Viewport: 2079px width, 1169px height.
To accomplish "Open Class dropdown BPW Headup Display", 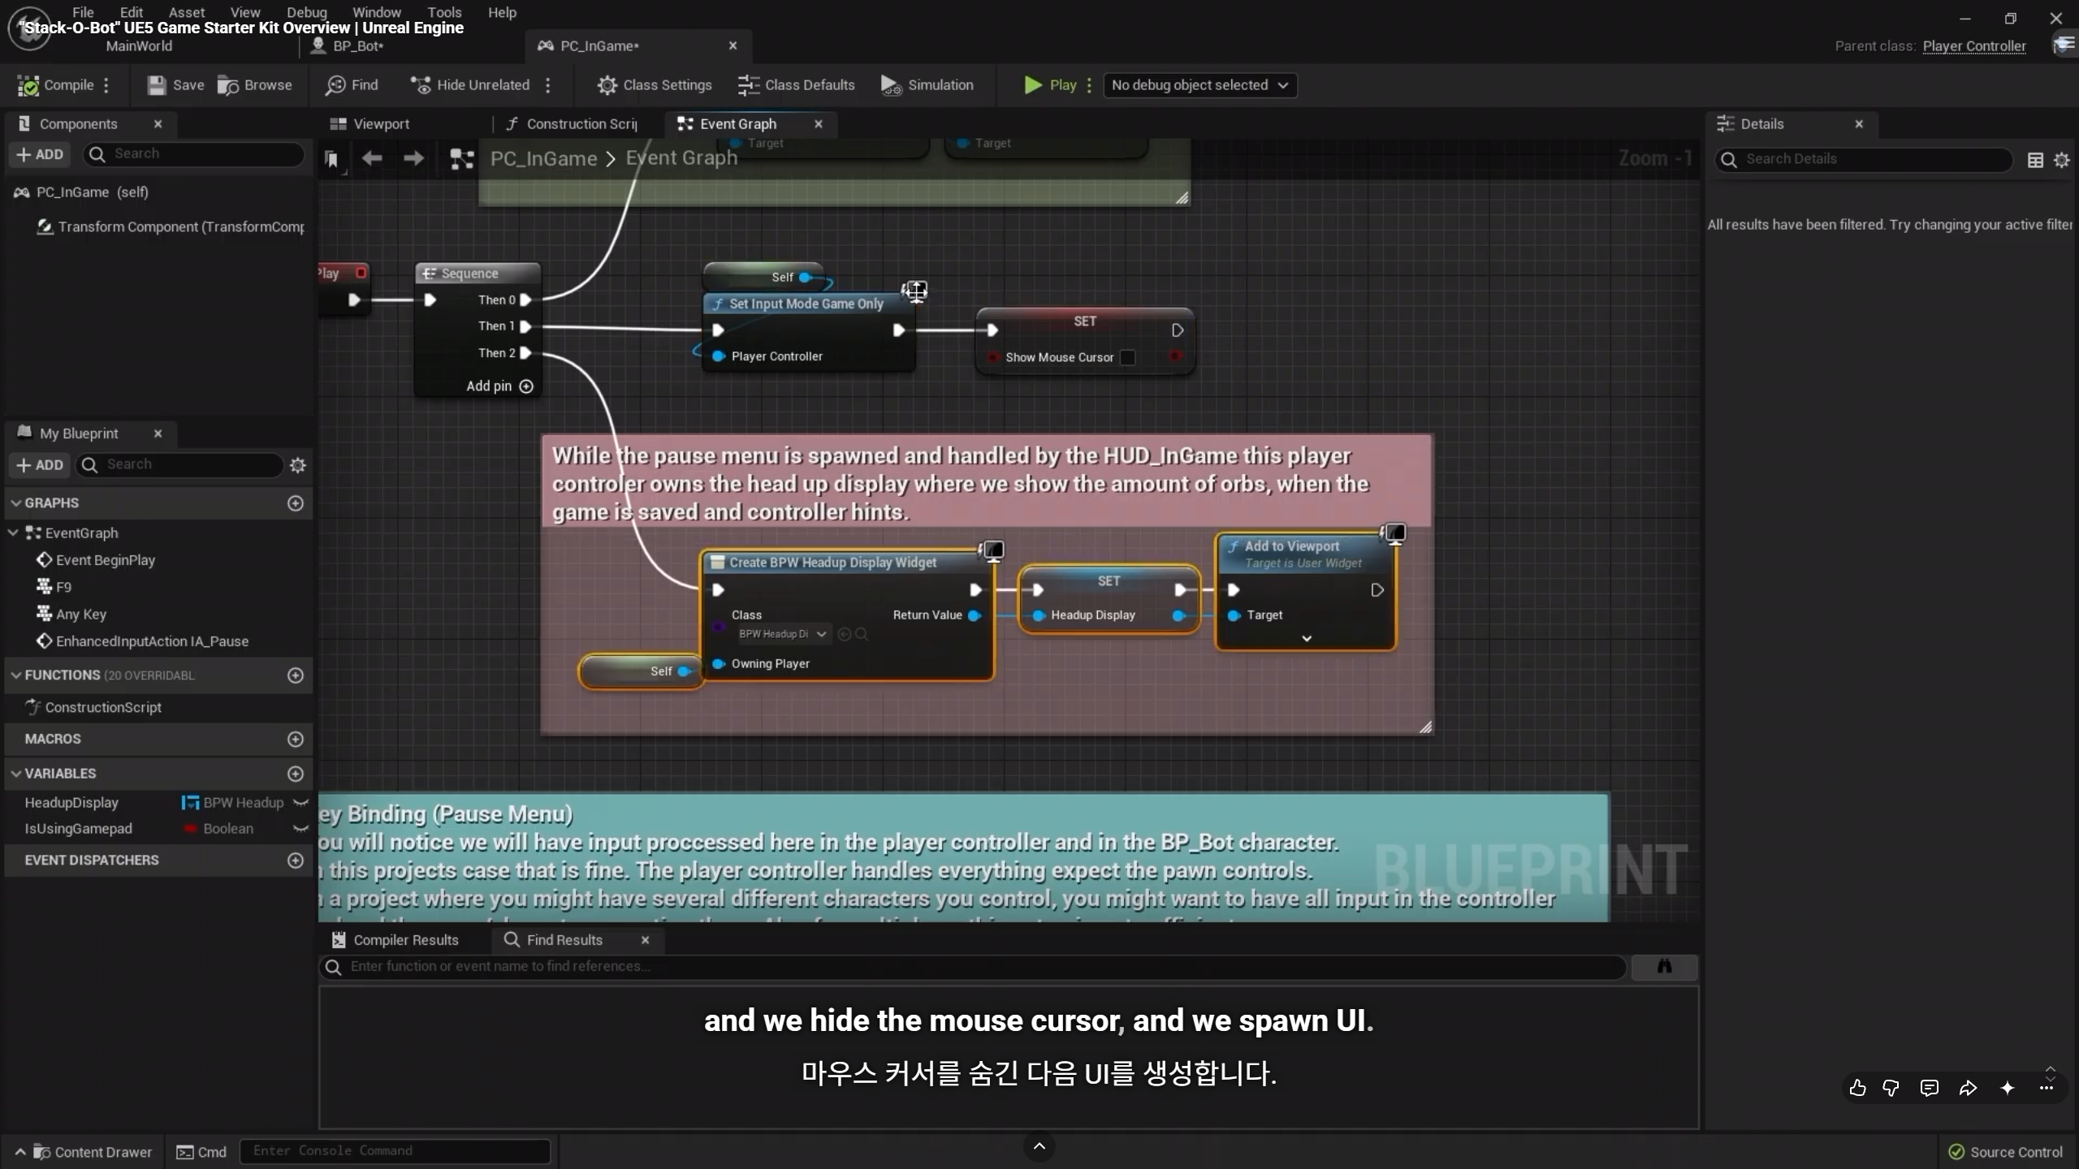I will 782,634.
